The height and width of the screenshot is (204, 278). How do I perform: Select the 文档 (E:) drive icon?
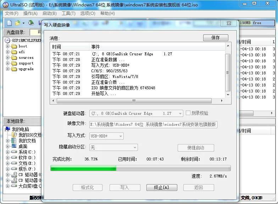[x=14, y=163]
